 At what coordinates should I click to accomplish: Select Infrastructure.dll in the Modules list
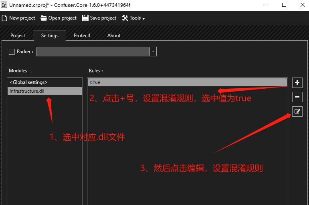(26, 91)
